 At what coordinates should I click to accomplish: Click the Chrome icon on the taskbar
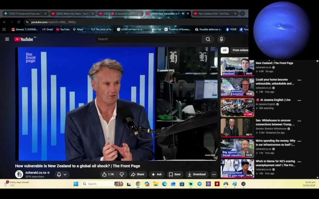tap(138, 184)
